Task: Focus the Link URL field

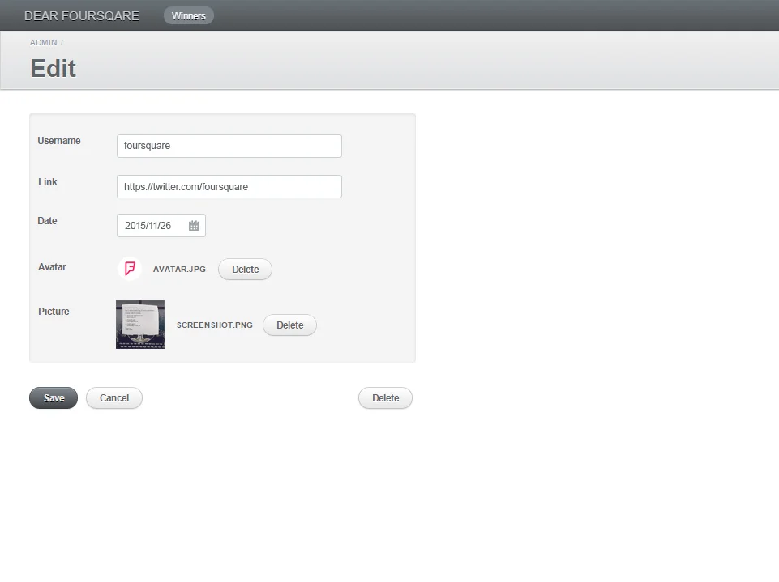Action: [229, 186]
